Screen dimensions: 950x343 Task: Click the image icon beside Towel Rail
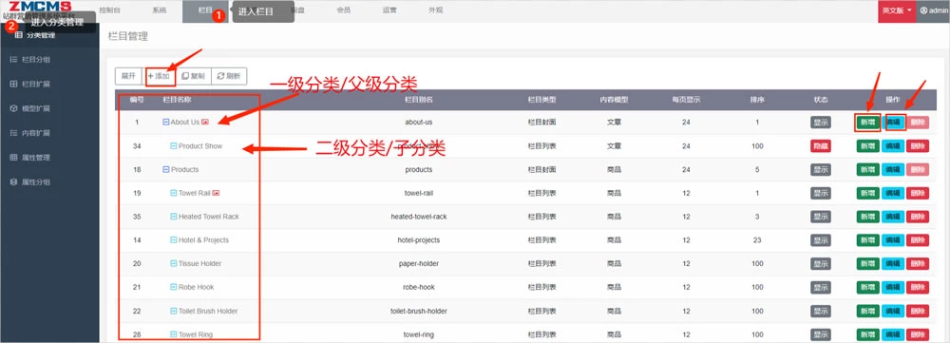[x=217, y=193]
